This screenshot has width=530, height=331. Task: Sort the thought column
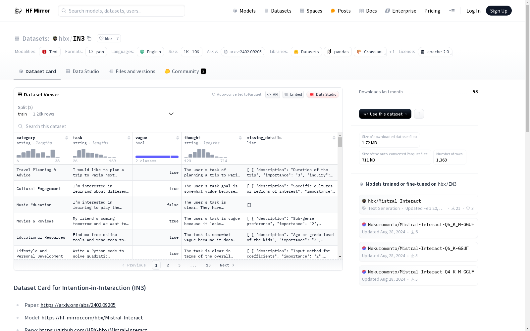[240, 138]
